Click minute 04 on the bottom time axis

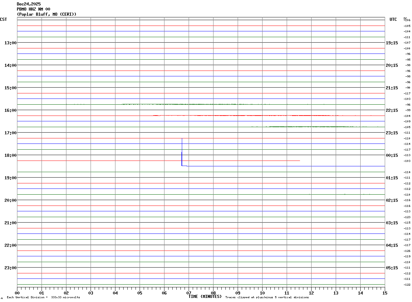pyautogui.click(x=115, y=293)
